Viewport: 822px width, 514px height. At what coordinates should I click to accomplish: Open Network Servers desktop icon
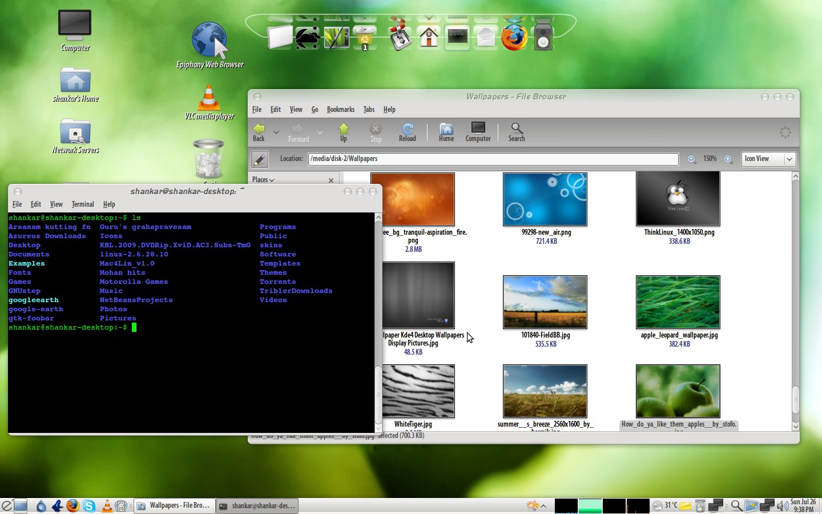(75, 136)
